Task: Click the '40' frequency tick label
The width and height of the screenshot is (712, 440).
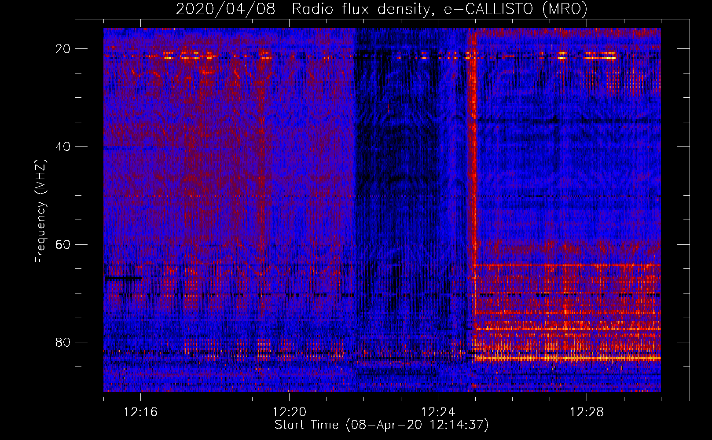Action: [63, 147]
